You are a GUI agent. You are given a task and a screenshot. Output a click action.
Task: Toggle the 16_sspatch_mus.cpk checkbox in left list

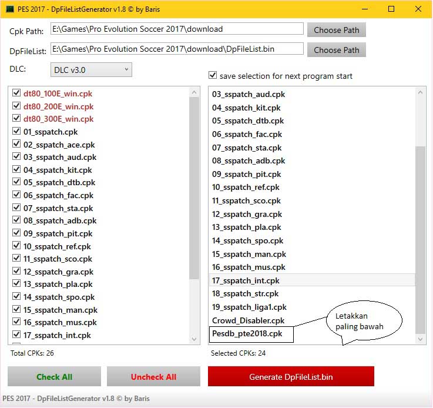pos(16,322)
